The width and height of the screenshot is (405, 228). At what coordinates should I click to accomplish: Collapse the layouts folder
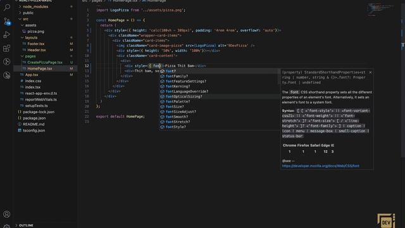[22, 37]
